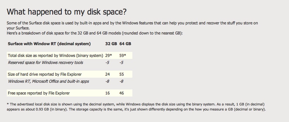The height and width of the screenshot is (122, 289).
Task: Click the 'Size of hard drive reported by File Explorer' row
Action: (x=69, y=74)
